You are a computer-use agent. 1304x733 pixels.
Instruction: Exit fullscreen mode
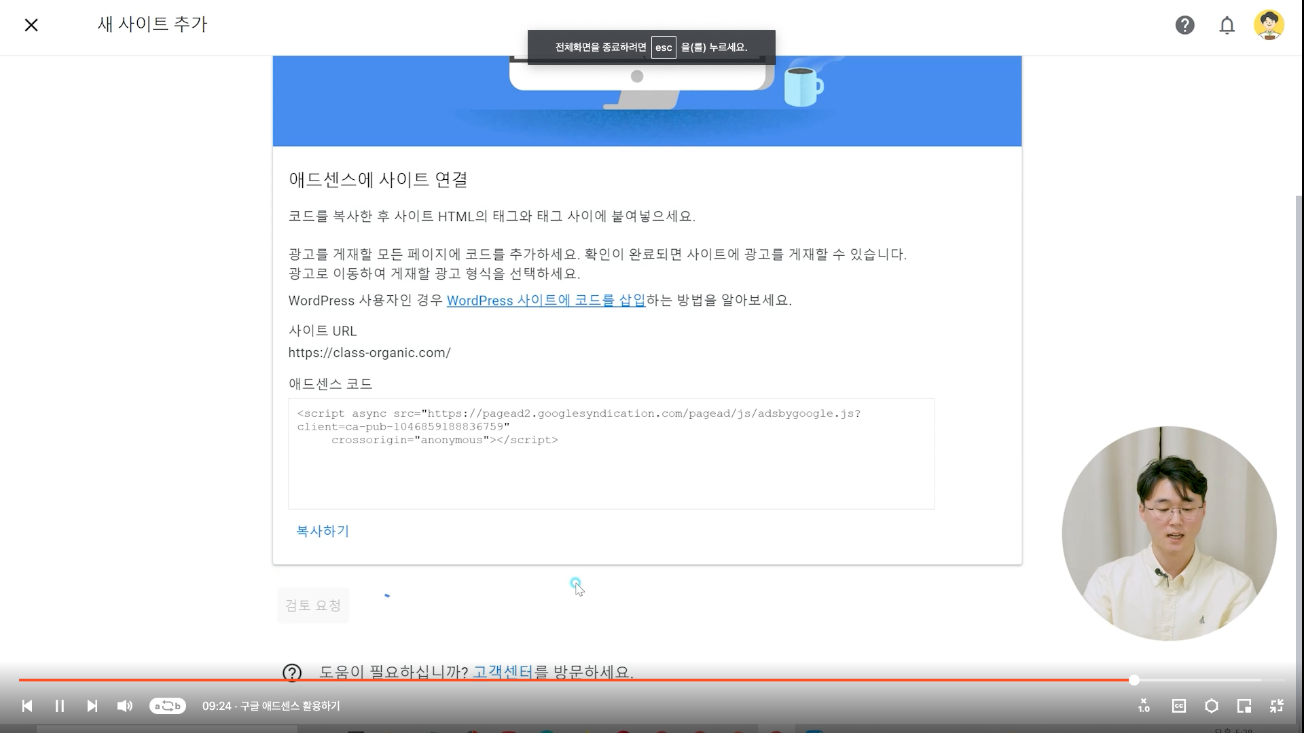(1277, 706)
